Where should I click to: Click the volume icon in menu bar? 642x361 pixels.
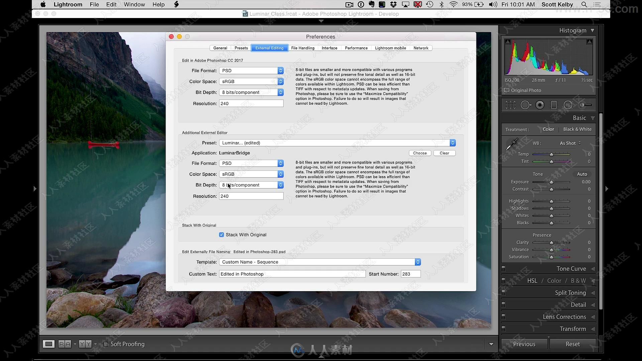(493, 4)
